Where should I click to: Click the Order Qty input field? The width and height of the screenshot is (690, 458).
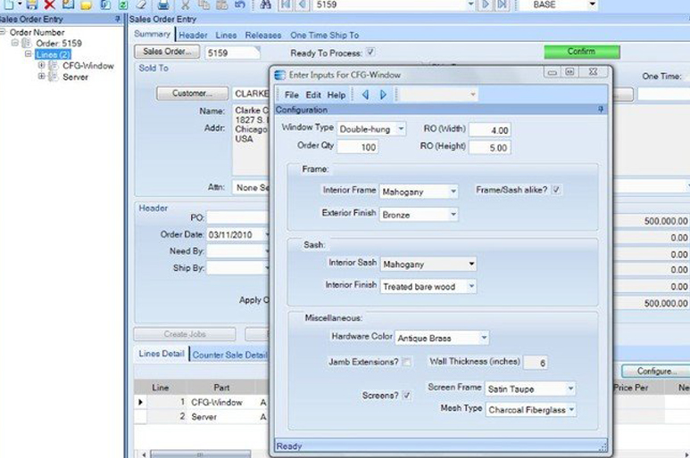coord(356,147)
